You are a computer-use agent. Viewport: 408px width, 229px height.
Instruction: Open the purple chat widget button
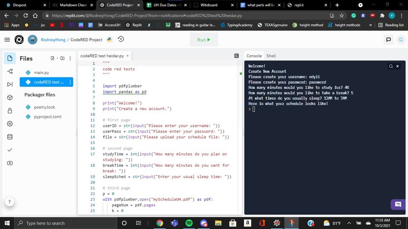tap(398, 204)
